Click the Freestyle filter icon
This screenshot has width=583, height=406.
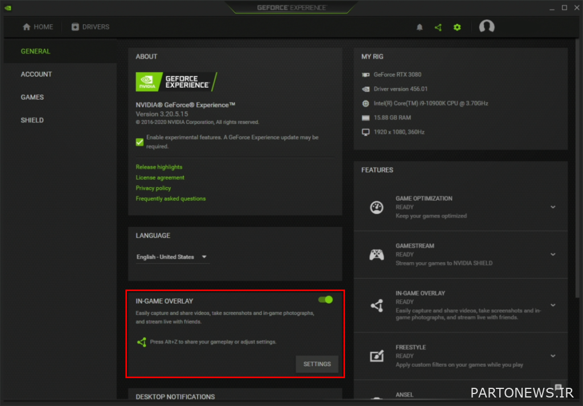377,356
